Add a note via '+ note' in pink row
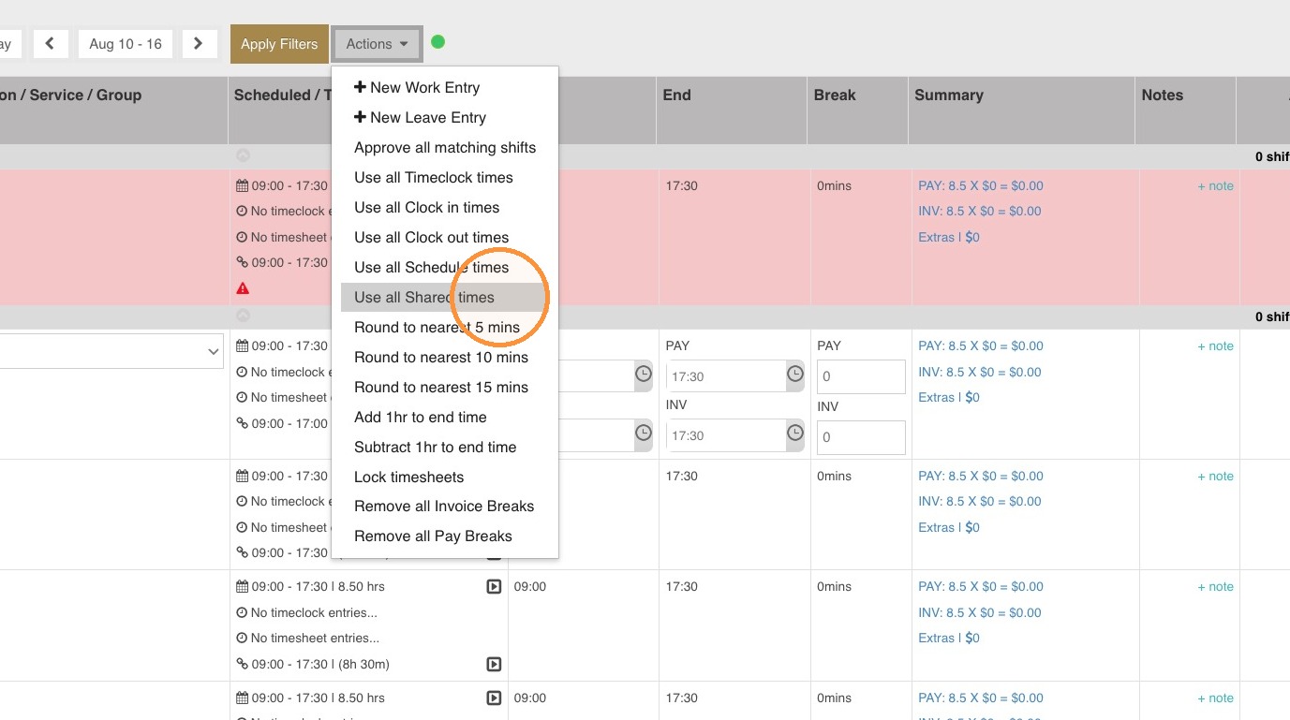This screenshot has width=1290, height=720. click(1215, 186)
